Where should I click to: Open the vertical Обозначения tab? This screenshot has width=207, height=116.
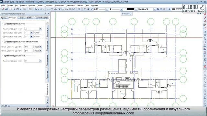48,61
